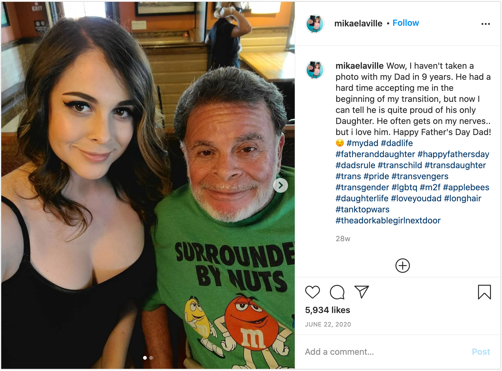This screenshot has width=502, height=371.
Task: Open the three-dot more options menu
Action: tap(485, 24)
